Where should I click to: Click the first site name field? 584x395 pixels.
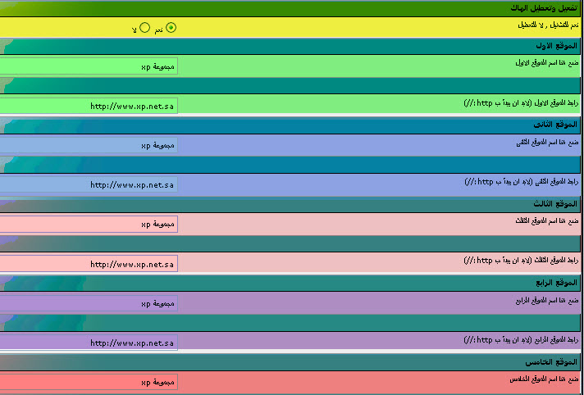[89, 66]
